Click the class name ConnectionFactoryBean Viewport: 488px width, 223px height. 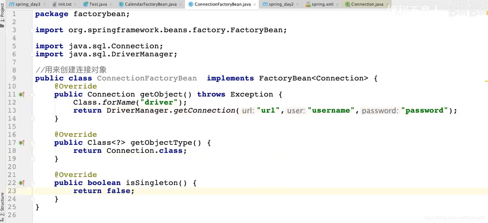[147, 78]
